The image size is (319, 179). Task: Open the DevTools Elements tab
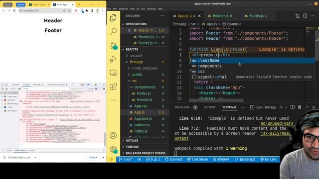point(15,85)
